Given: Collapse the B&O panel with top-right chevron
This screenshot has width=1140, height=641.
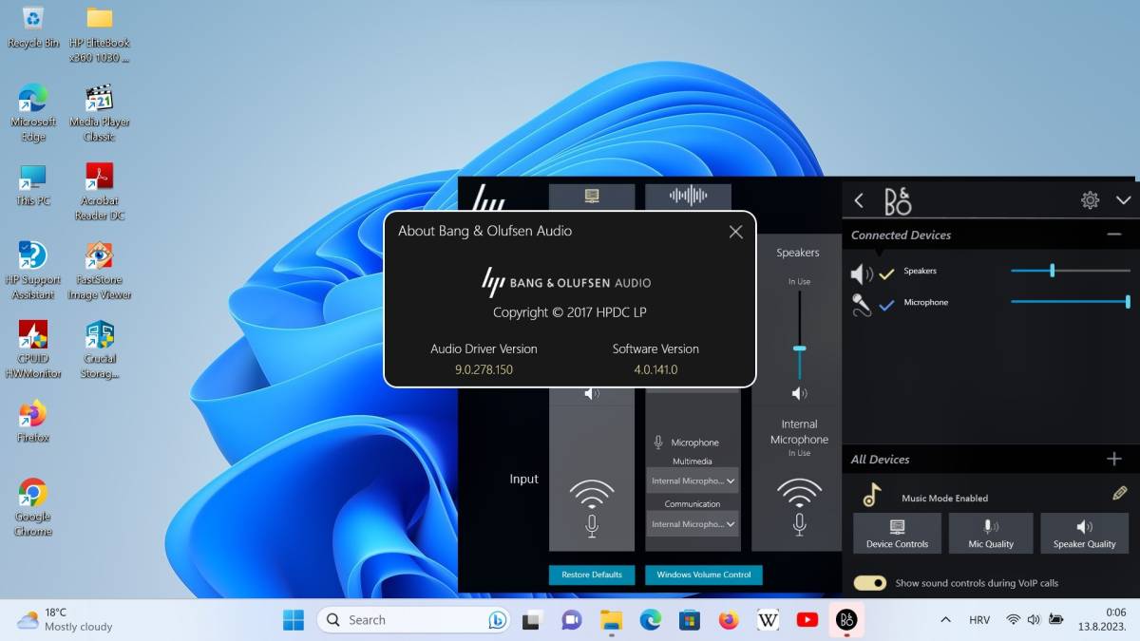Looking at the screenshot, I should tap(1123, 200).
